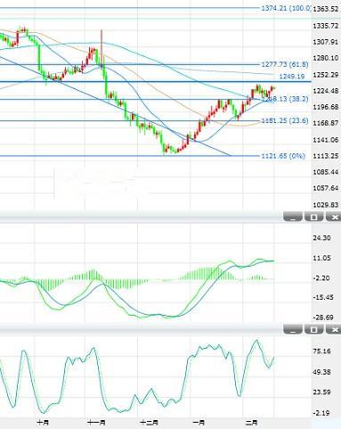Select the 1121.65 (0%) Fibonacci level label
The height and width of the screenshot is (429, 341).
pos(283,156)
